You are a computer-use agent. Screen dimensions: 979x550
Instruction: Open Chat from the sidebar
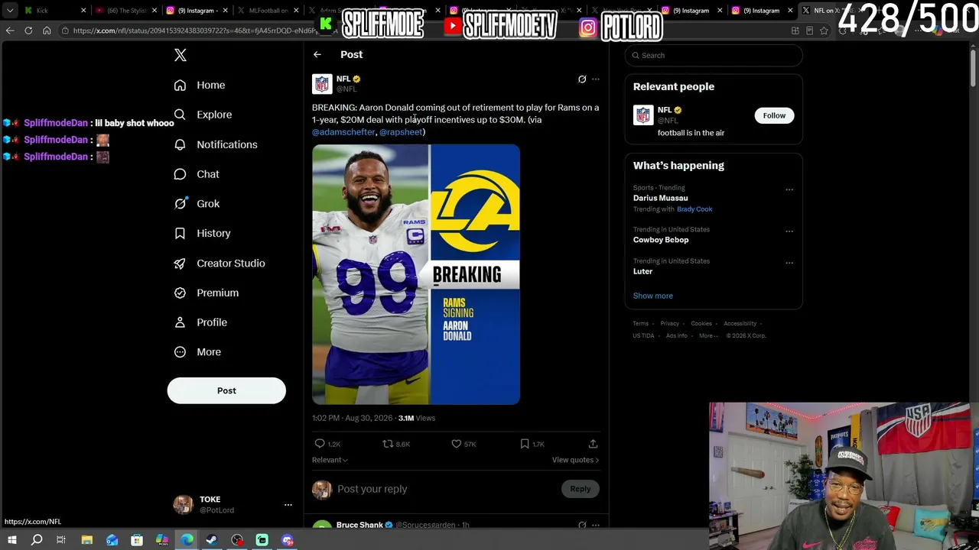[197, 174]
